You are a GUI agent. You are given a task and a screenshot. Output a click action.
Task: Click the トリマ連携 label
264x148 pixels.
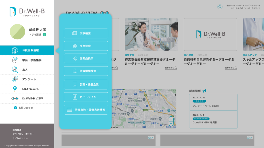(x=35, y=35)
